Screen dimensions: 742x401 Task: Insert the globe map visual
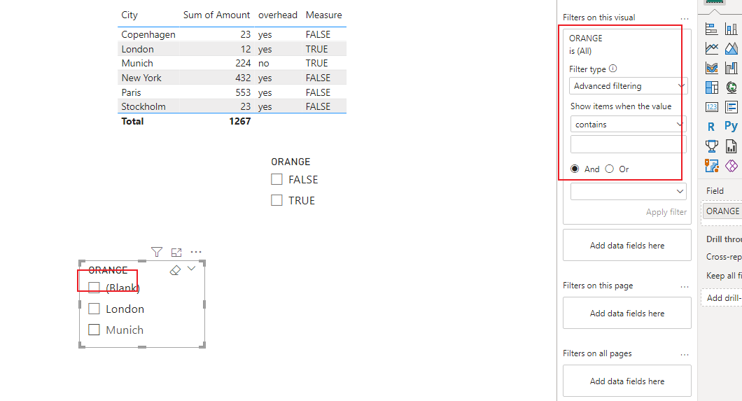731,87
